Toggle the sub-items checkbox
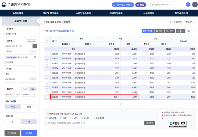Viewport: 198px width, 137px height. pos(5,63)
